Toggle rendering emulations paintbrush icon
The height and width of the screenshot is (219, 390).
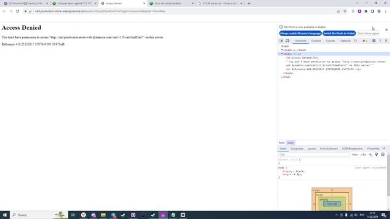(x=377, y=155)
